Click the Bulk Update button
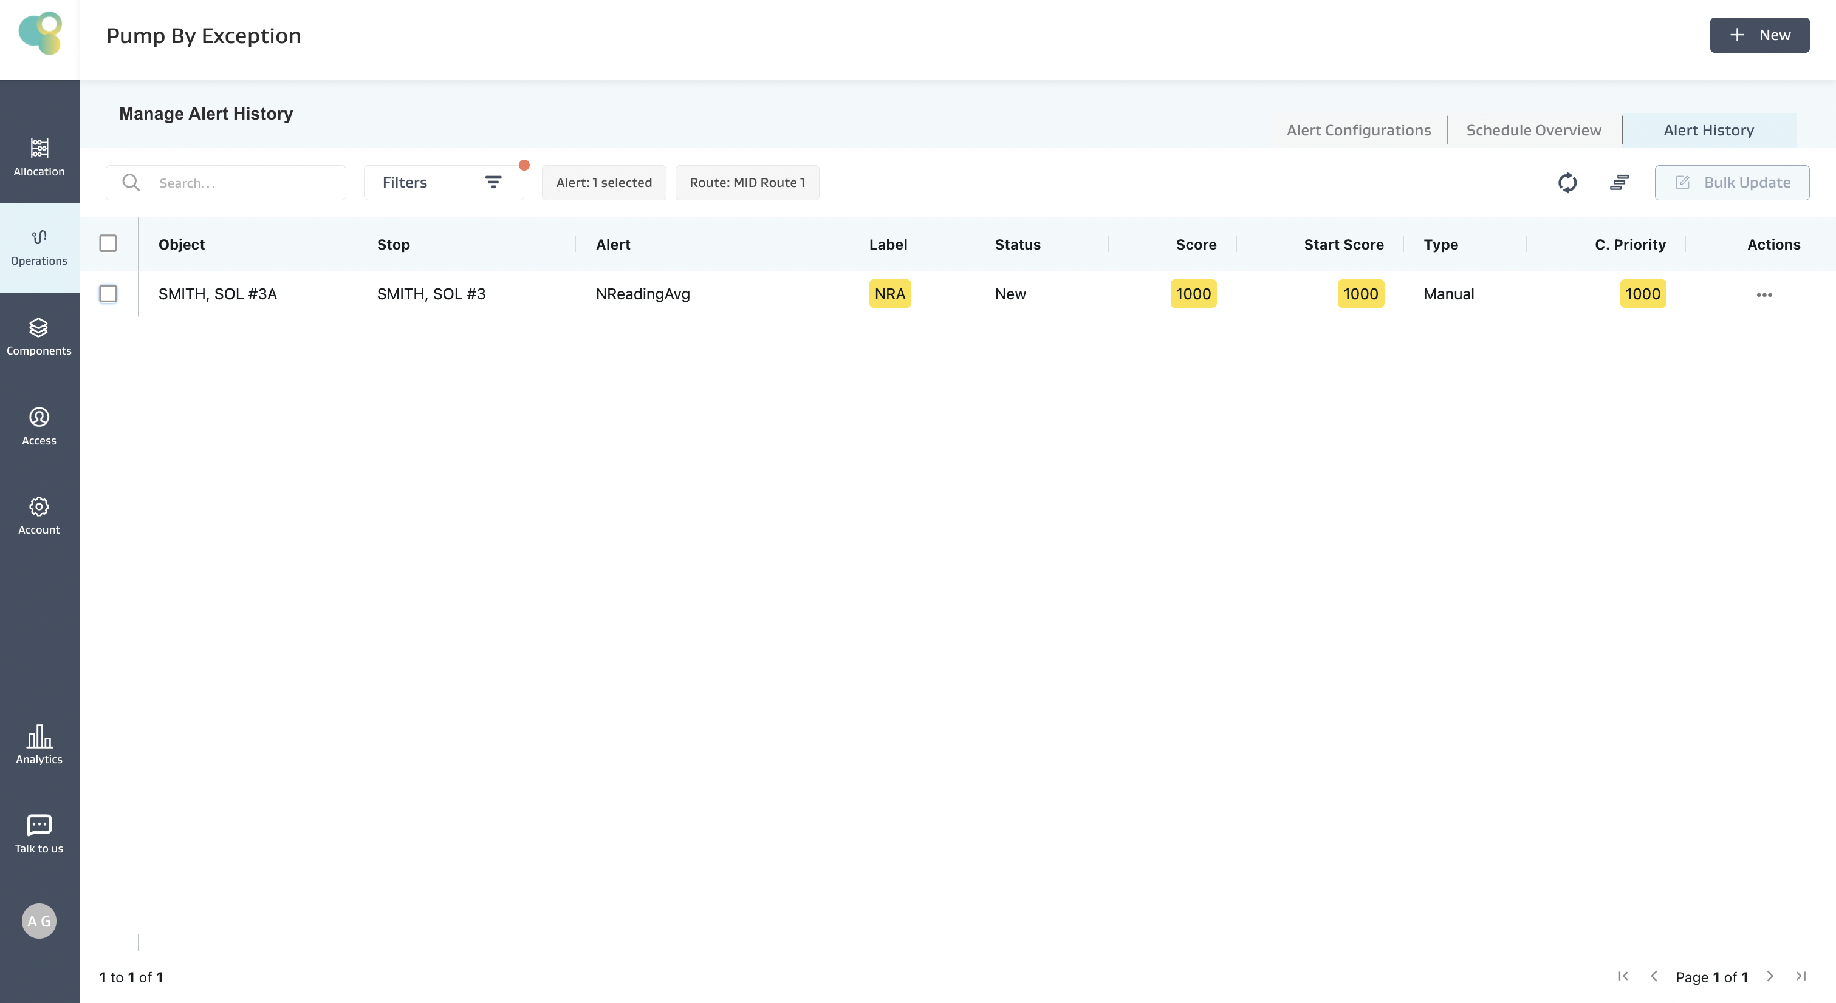1836x1003 pixels. coord(1732,183)
